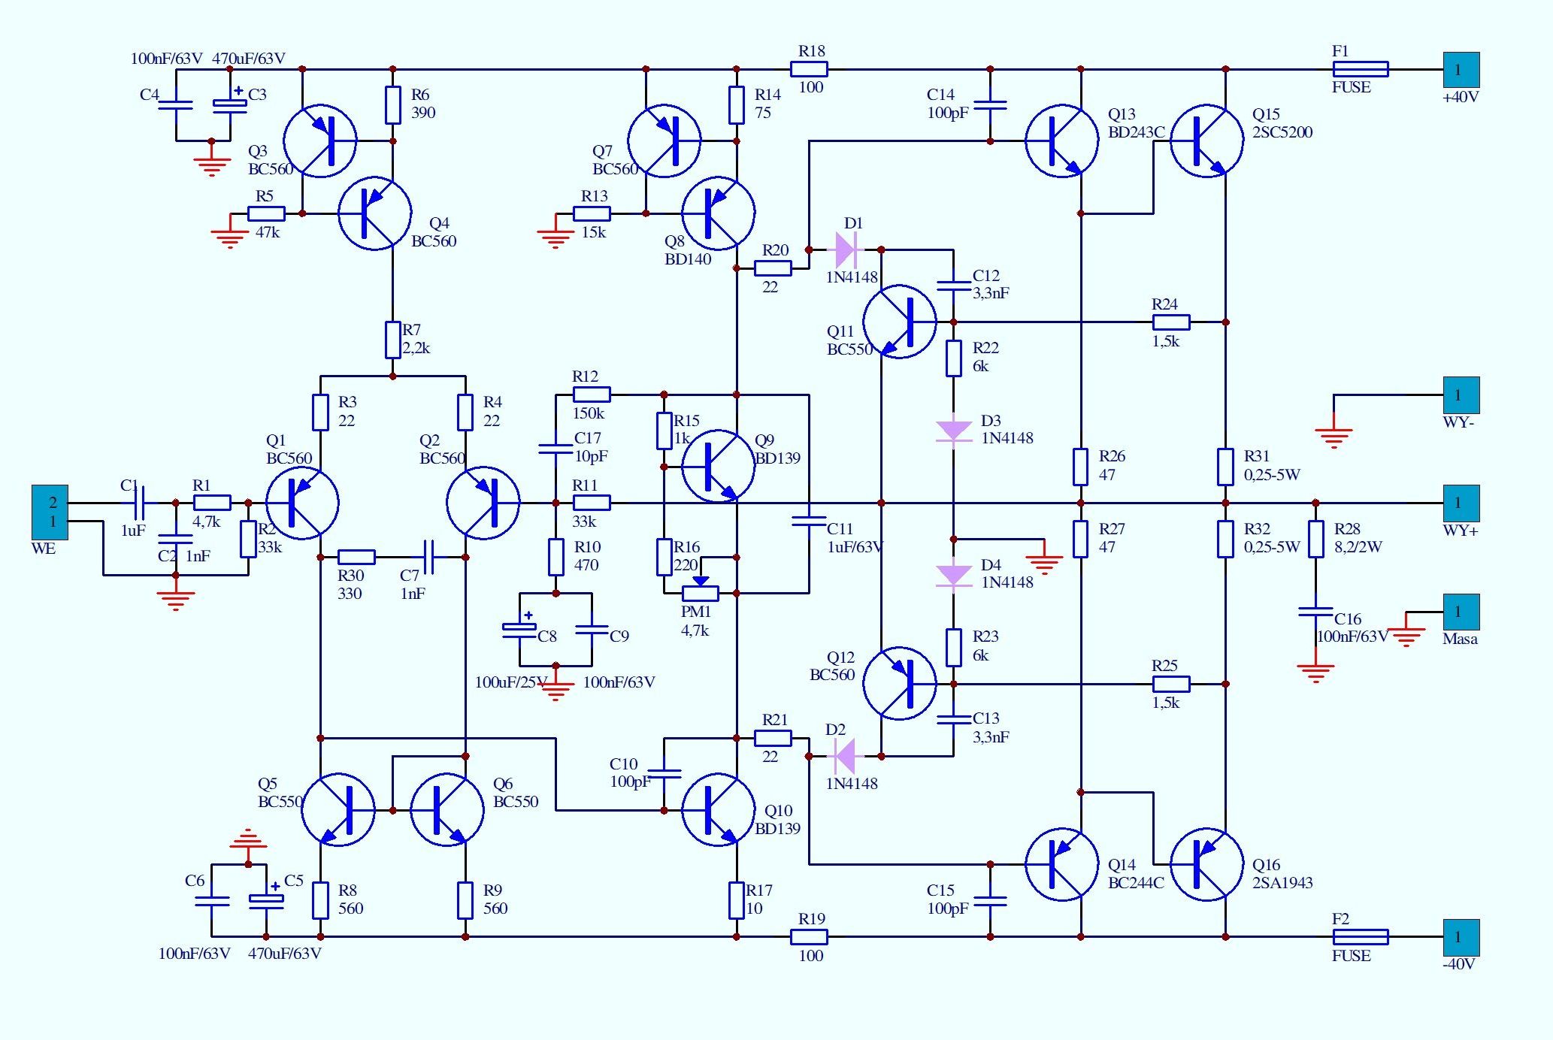Click the WY+ output terminal
This screenshot has width=1553, height=1040.
(1461, 503)
